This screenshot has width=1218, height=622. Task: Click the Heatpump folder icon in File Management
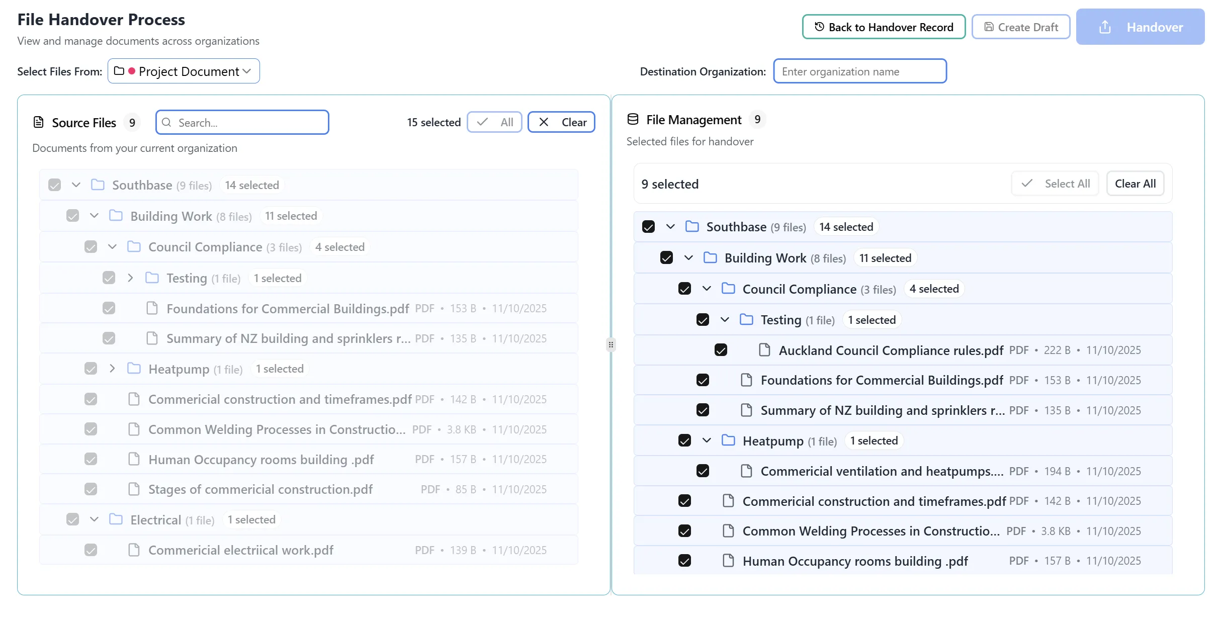click(728, 440)
